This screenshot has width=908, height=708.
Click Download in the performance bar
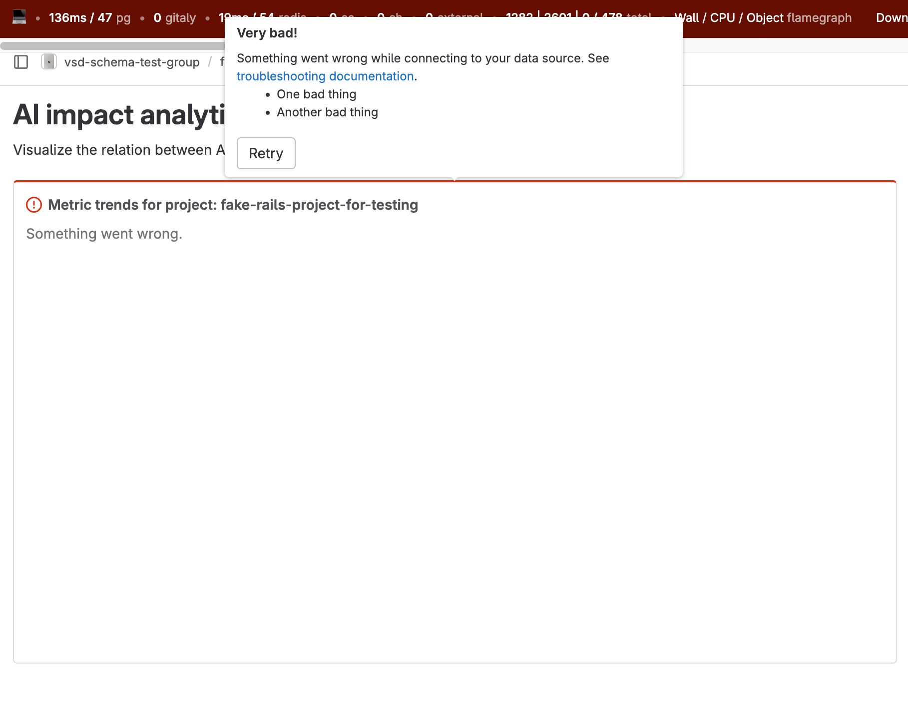[892, 18]
